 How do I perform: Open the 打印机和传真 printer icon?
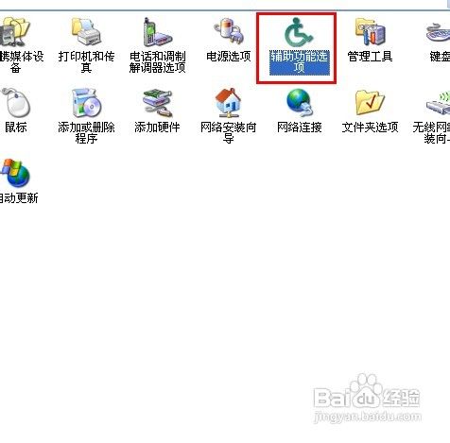tap(86, 31)
